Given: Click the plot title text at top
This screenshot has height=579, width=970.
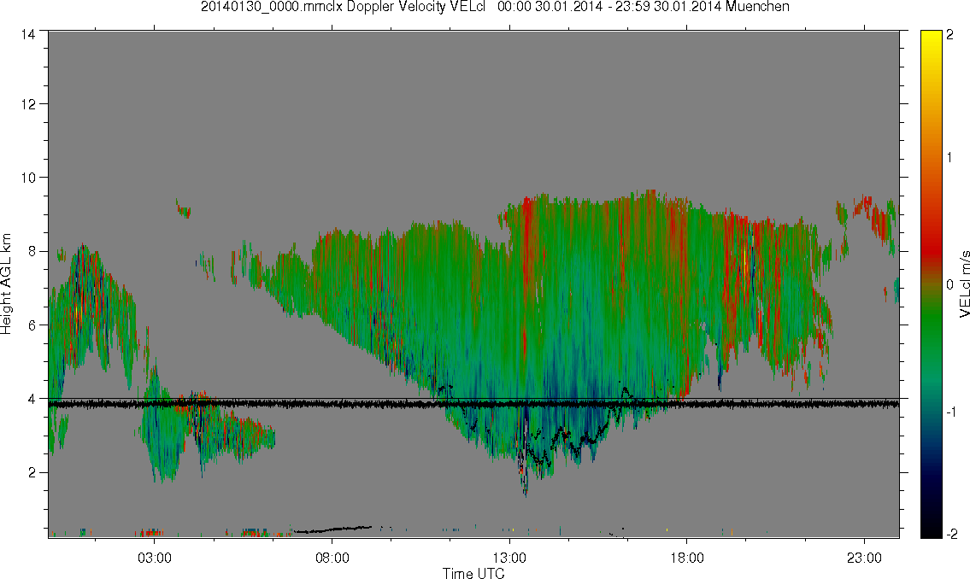Looking at the screenshot, I should coord(495,7).
